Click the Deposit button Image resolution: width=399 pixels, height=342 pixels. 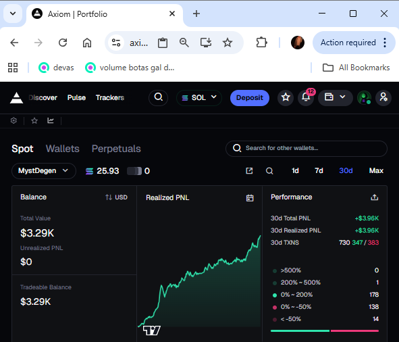point(250,97)
